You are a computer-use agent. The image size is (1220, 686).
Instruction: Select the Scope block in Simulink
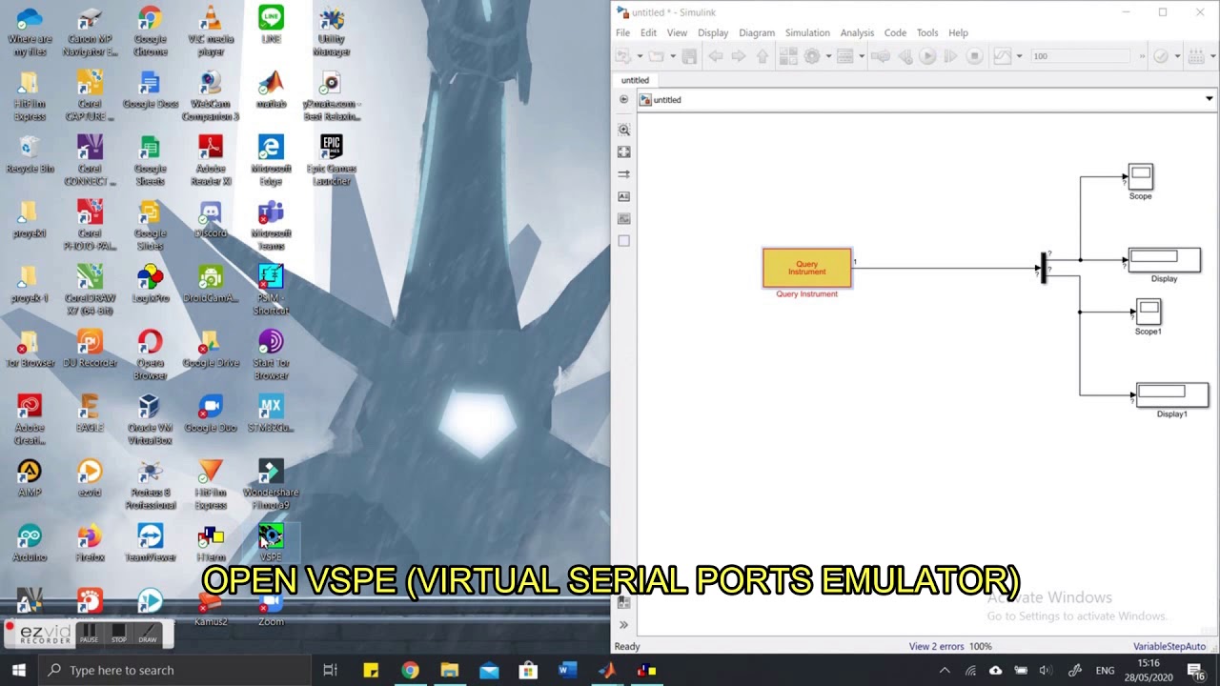pyautogui.click(x=1140, y=176)
